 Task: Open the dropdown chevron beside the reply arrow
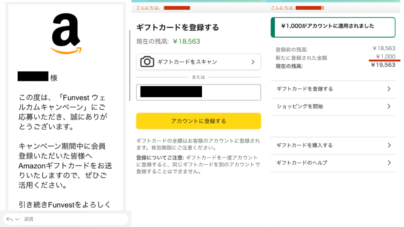click(x=17, y=219)
